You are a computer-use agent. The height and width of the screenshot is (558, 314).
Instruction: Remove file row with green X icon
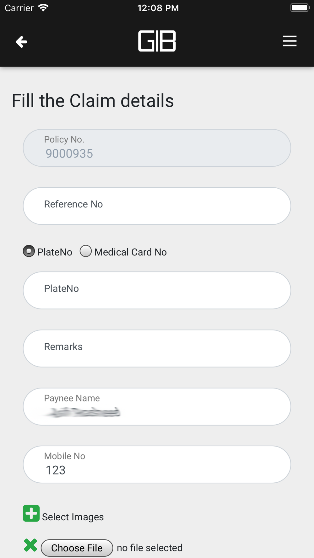tap(30, 545)
